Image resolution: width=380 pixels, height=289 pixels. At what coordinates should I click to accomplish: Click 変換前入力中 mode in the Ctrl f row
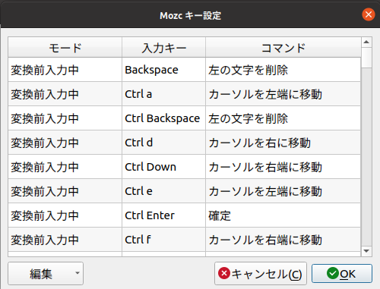coord(65,240)
